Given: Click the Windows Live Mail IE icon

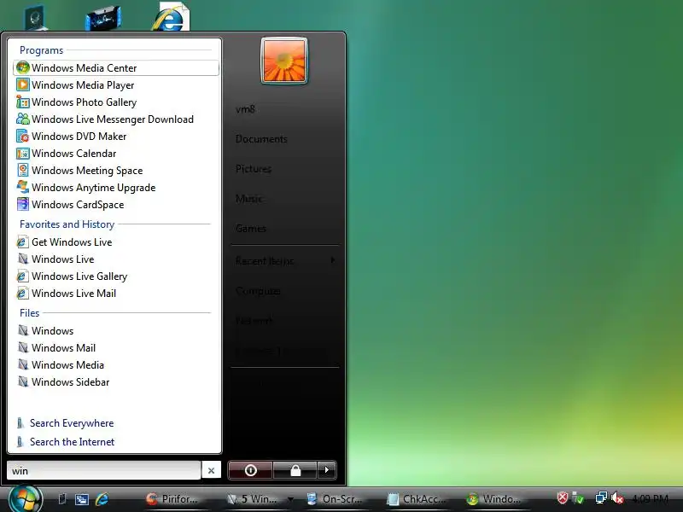Looking at the screenshot, I should 23,293.
